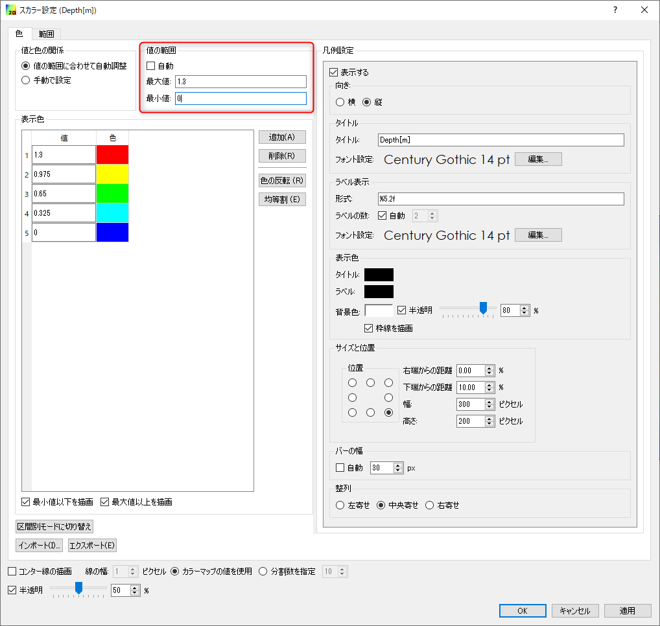Image resolution: width=660 pixels, height=626 pixels.
Task: Toggle the bottom 半透明 checkbox beside the 50% slider
Action: coord(12,590)
